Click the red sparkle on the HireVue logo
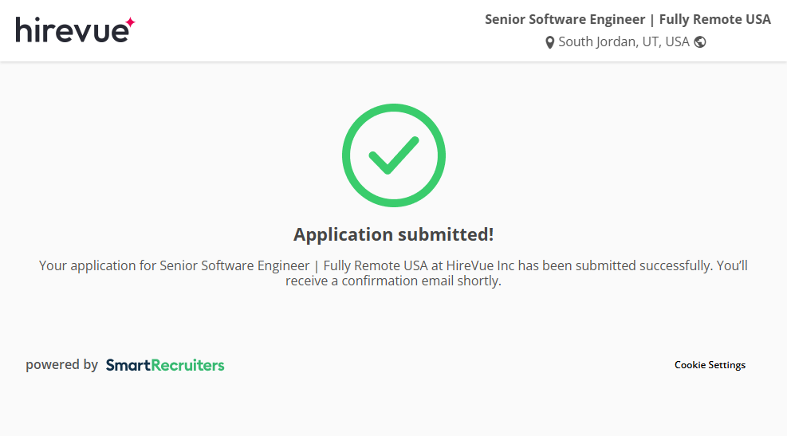 coord(130,22)
